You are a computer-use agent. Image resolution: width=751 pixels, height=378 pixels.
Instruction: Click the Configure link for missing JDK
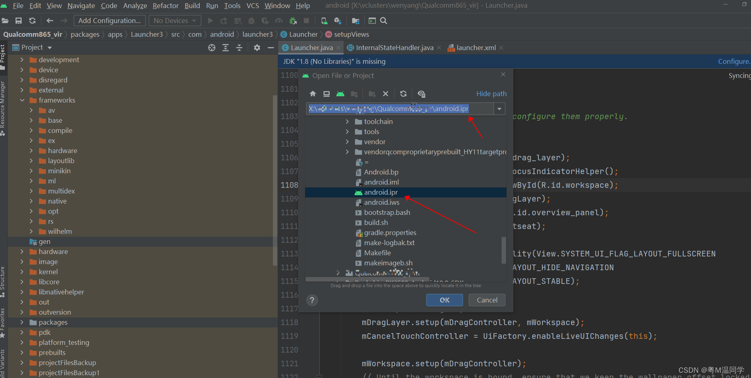coord(733,61)
